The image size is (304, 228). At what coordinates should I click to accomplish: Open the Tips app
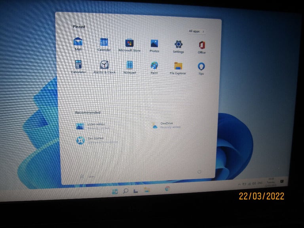(201, 68)
